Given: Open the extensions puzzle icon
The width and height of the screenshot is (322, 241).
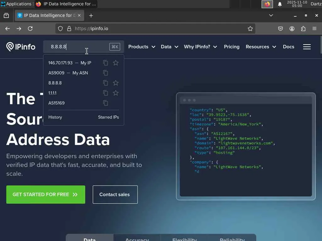Looking at the screenshot, I should [303, 29].
